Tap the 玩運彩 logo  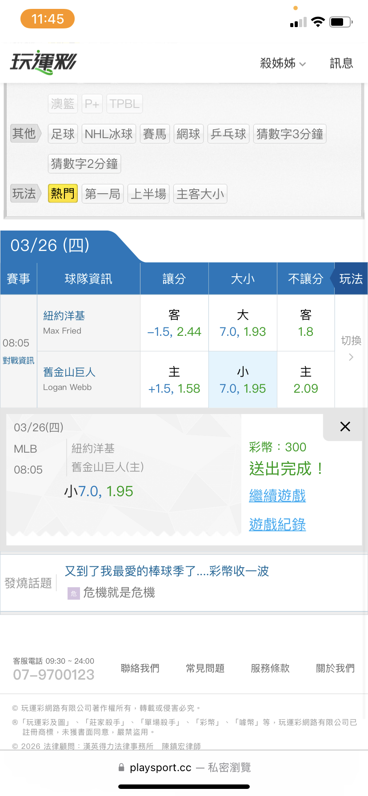coord(44,63)
